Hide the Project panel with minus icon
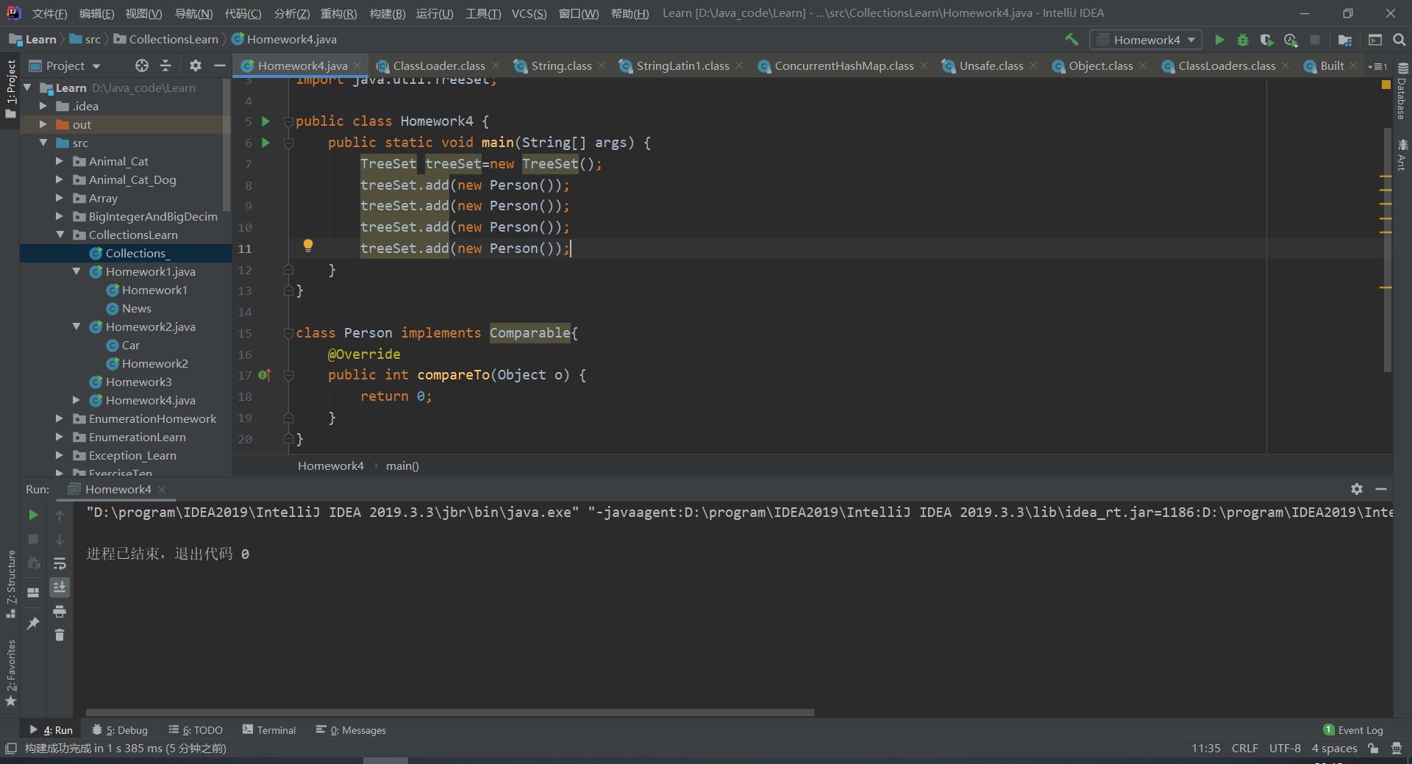Image resolution: width=1412 pixels, height=764 pixels. pyautogui.click(x=219, y=65)
